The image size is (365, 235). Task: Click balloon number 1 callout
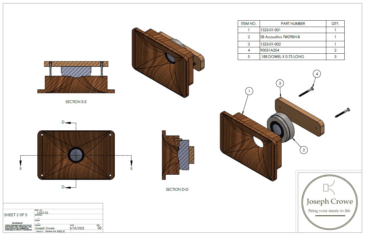(249, 91)
